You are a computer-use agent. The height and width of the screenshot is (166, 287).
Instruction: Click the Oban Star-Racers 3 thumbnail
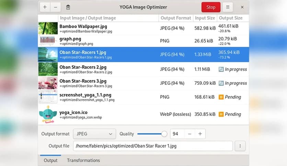tap(48, 83)
